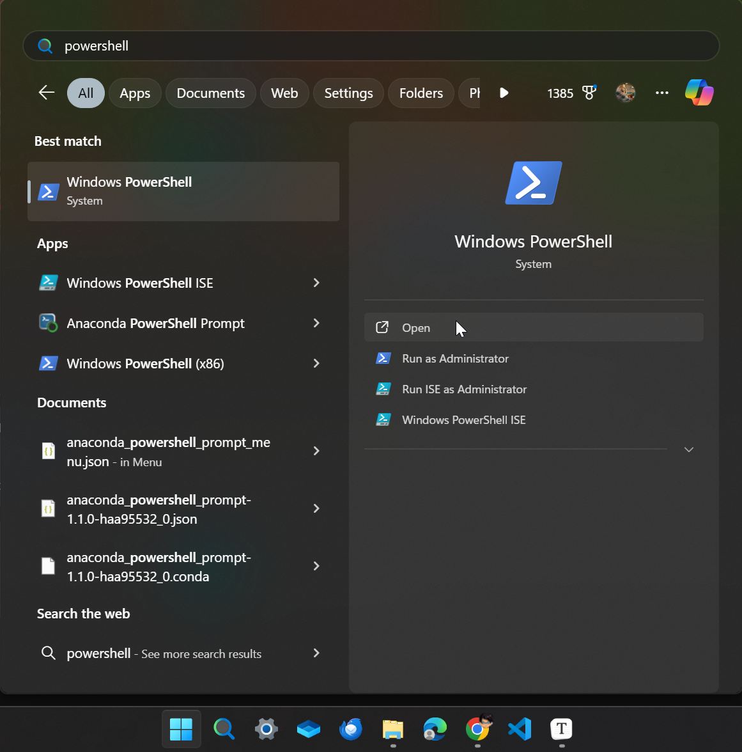This screenshot has width=742, height=752.
Task: Click the Windows PowerShell ISE list icon
Action: point(49,283)
